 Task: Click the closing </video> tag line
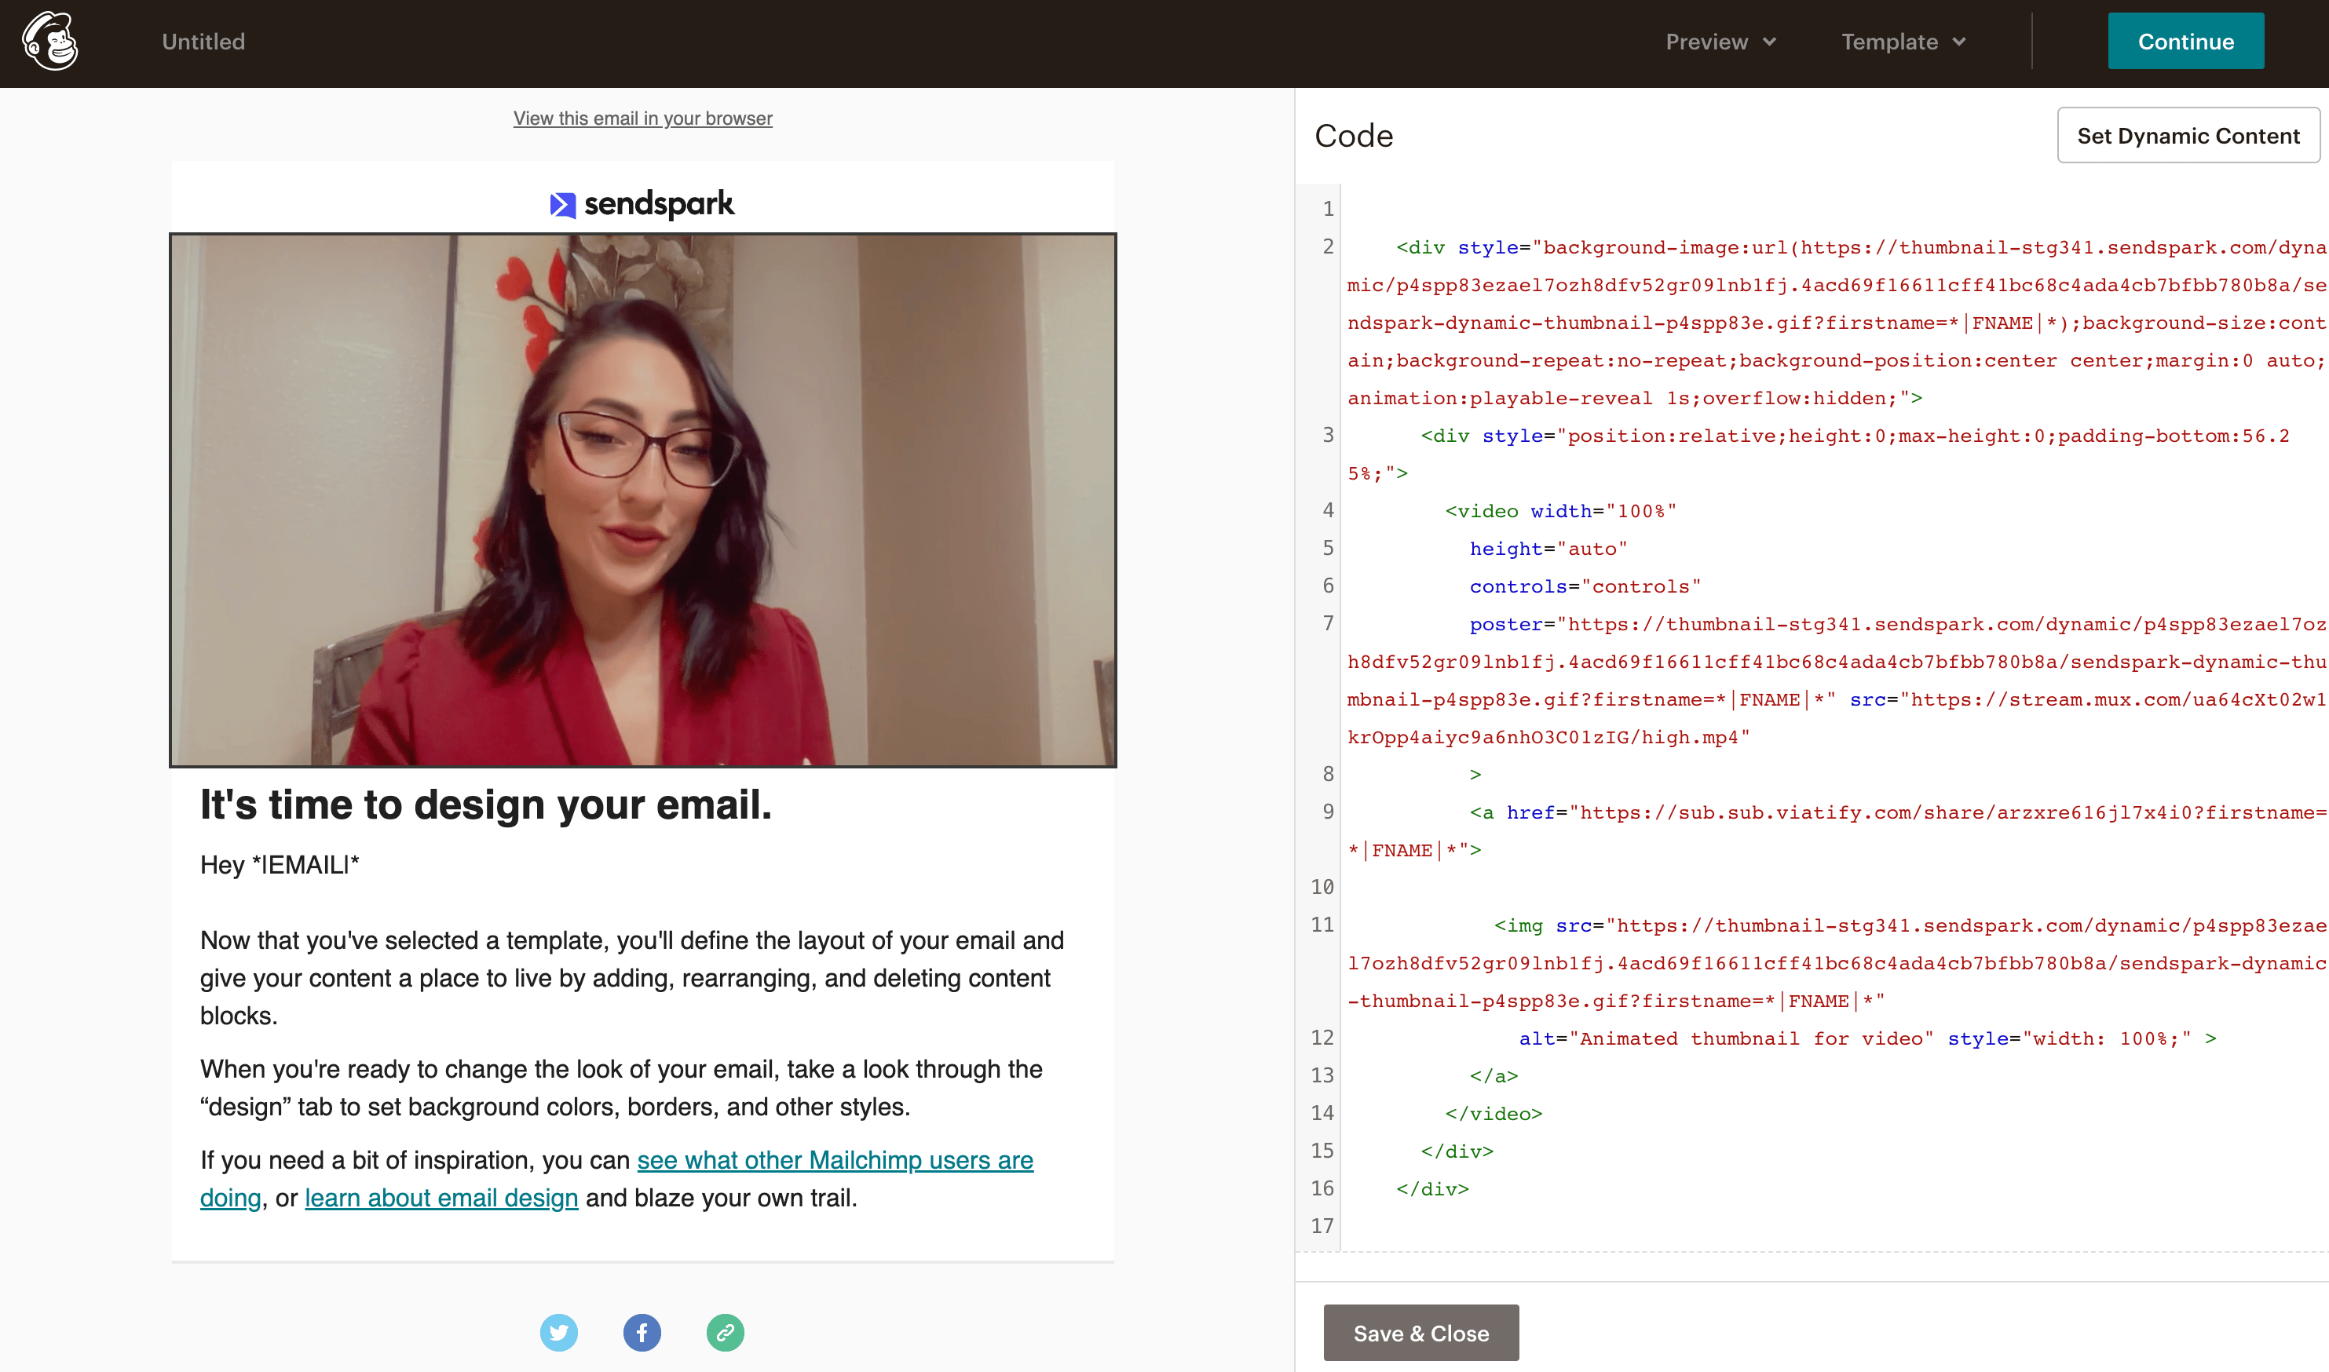tap(1494, 1114)
